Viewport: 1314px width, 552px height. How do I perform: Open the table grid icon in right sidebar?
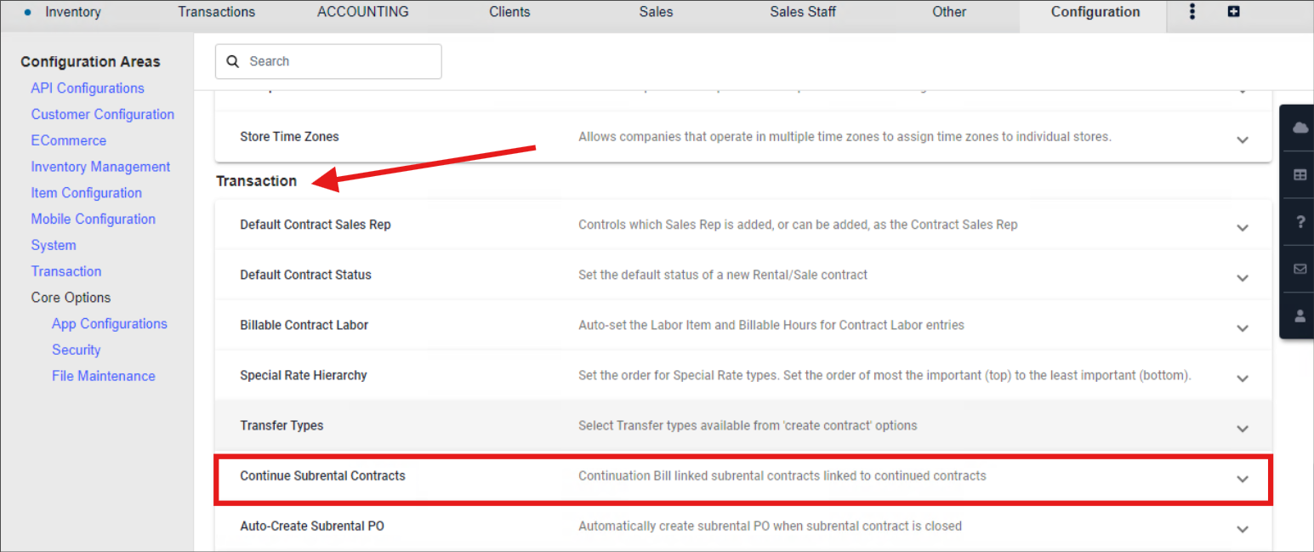coord(1300,174)
